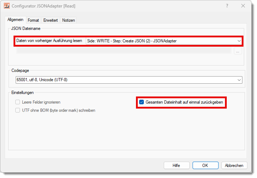This screenshot has height=178, width=257.
Task: Click the Abbrechen button
Action: click(234, 166)
